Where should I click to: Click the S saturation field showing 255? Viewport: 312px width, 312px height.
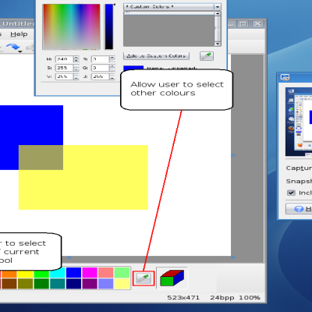(x=64, y=68)
